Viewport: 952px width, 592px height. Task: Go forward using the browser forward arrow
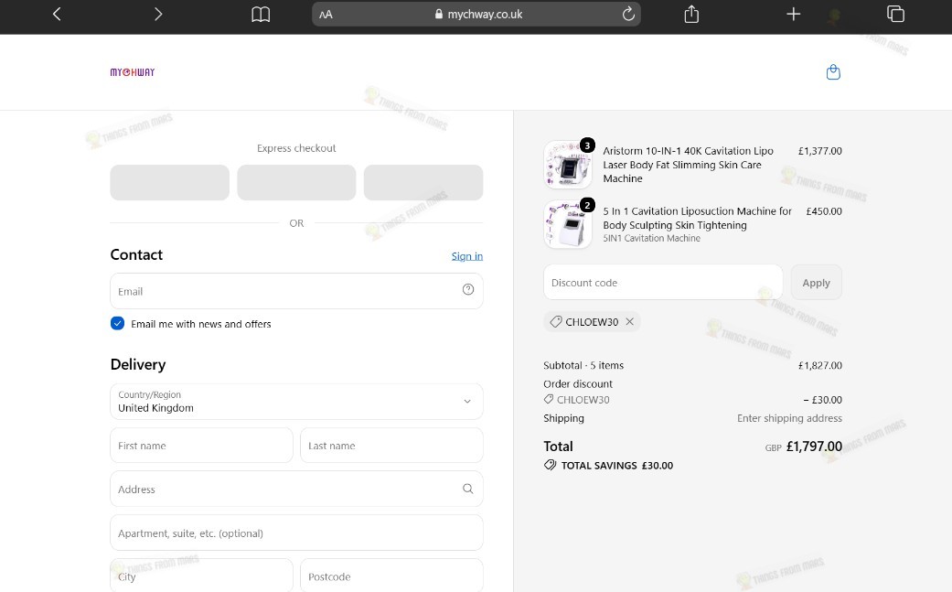click(158, 14)
